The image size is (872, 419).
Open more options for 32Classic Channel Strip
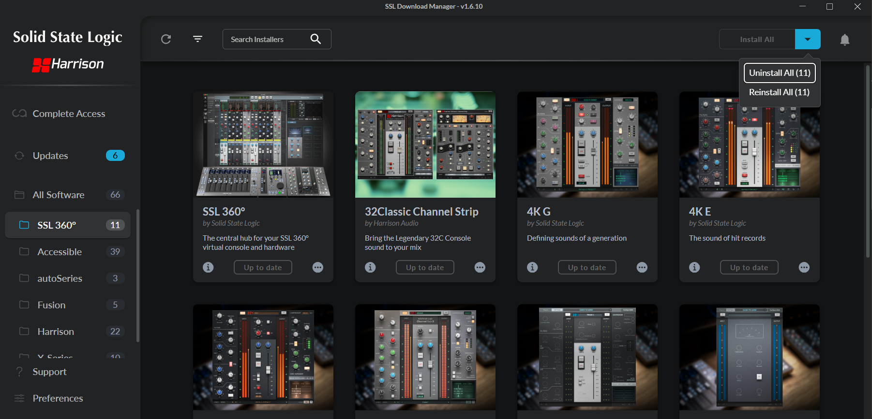(480, 267)
